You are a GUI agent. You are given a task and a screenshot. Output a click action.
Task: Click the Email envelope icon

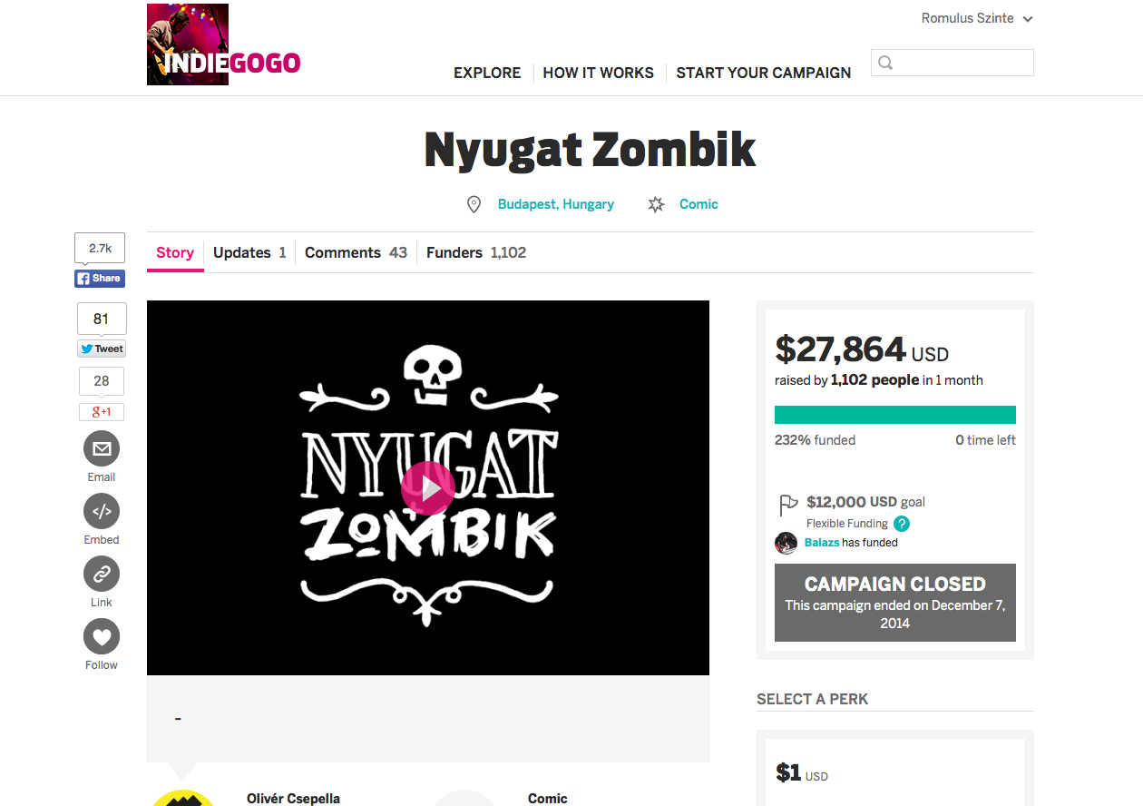(102, 448)
